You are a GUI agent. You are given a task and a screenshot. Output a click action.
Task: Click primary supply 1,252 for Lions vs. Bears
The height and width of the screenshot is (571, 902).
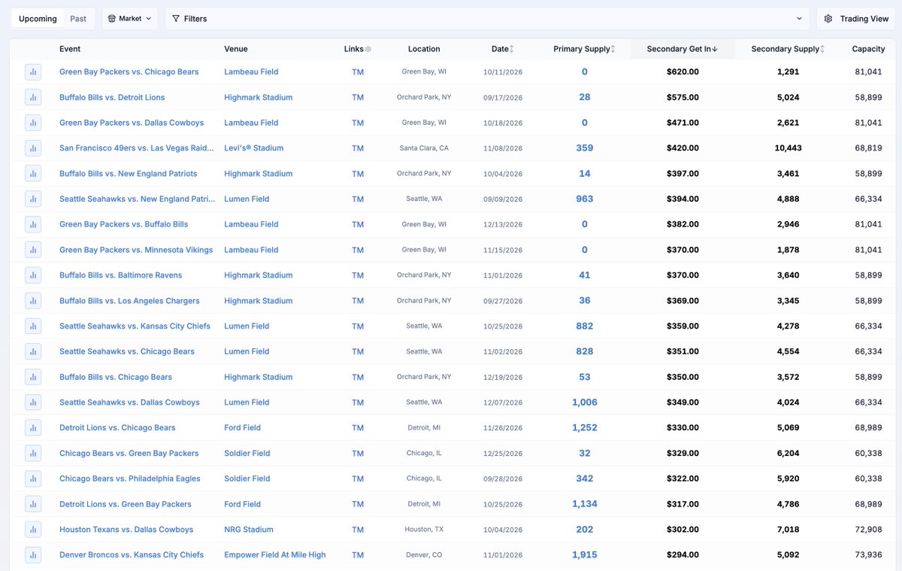[x=585, y=428]
